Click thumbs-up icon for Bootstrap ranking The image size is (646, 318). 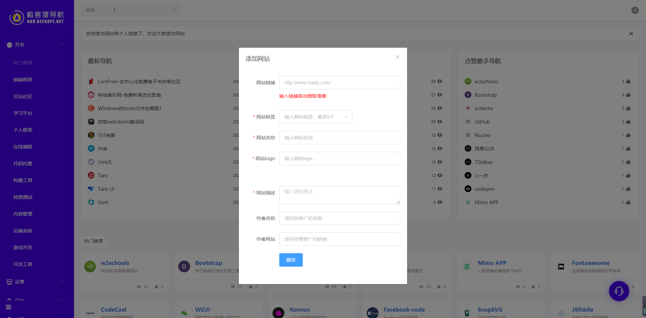(x=628, y=95)
